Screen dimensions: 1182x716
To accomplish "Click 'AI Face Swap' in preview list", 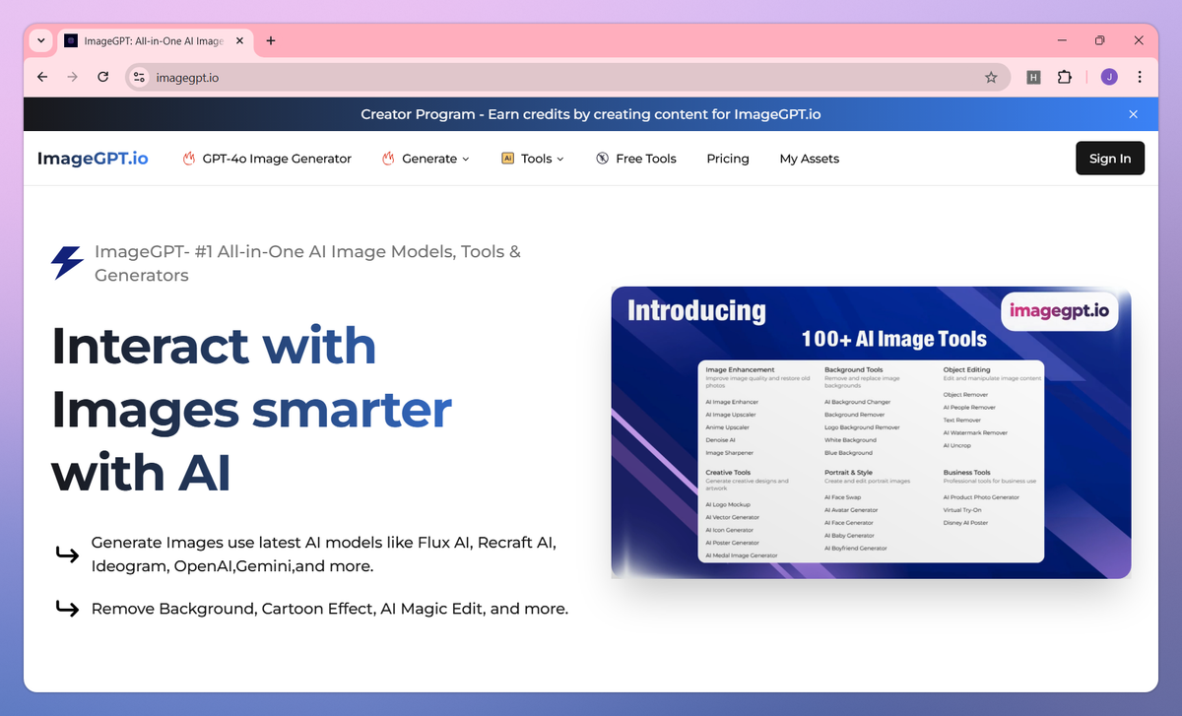I will click(841, 497).
